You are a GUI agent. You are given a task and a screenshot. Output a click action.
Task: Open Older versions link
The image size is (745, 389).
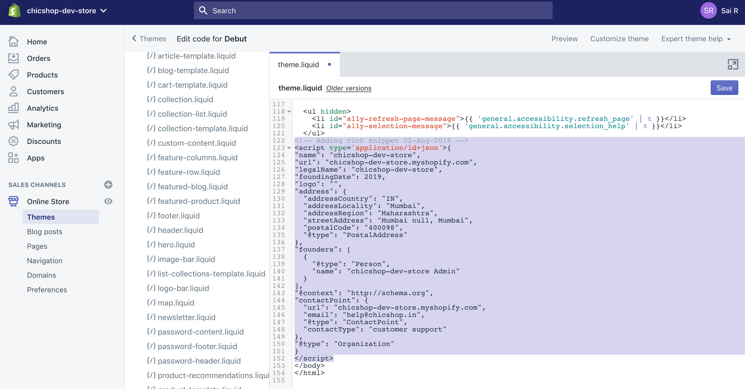click(348, 88)
